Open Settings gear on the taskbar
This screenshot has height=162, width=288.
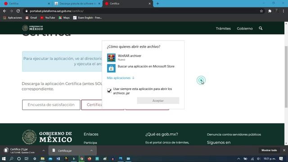coord(35,159)
